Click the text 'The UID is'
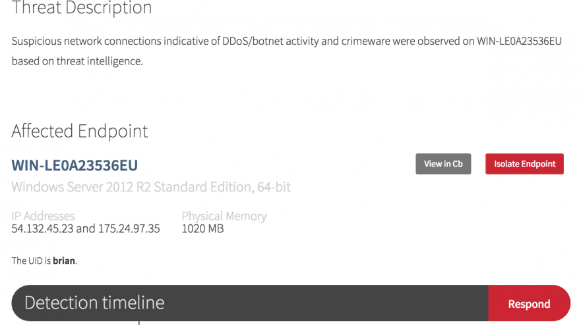This screenshot has width=583, height=325. tap(31, 261)
